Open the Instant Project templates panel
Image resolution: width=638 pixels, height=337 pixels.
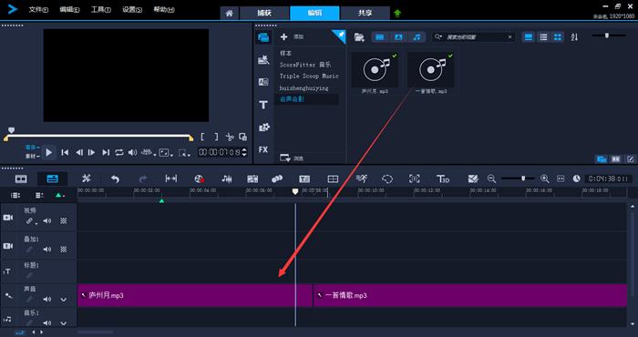coord(263,60)
